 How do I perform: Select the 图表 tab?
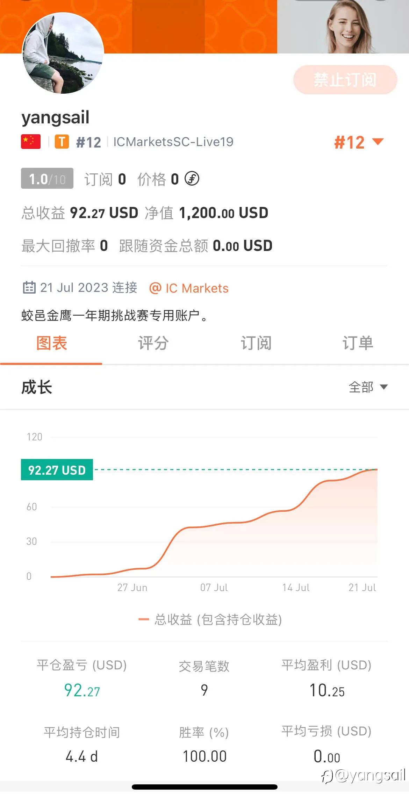point(51,343)
